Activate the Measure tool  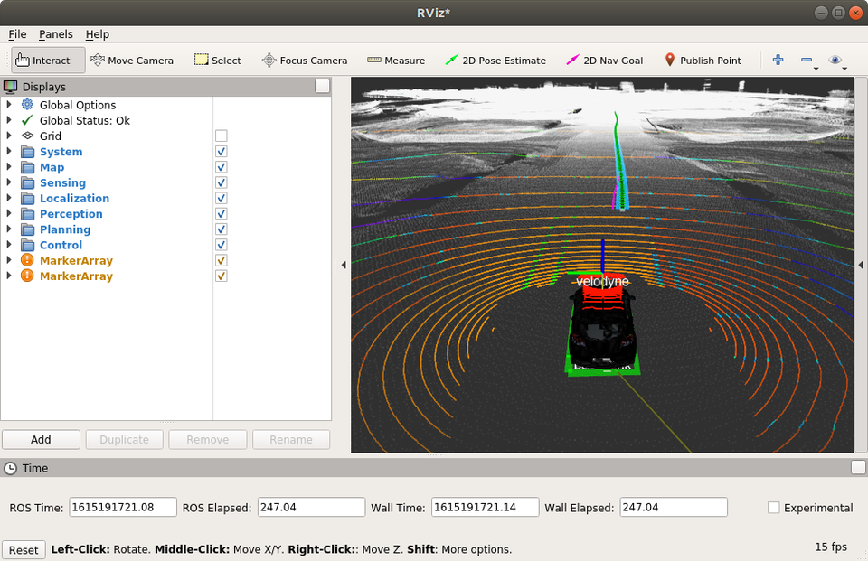coord(396,61)
